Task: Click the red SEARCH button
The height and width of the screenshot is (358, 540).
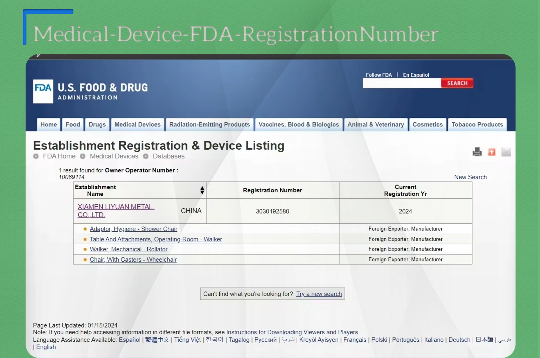Action: pos(457,83)
